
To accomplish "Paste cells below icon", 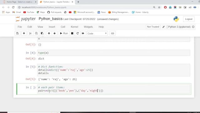I will [42, 33].
